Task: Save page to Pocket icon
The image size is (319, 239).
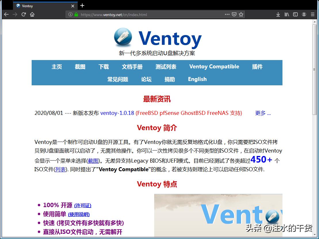Action: tap(234, 14)
